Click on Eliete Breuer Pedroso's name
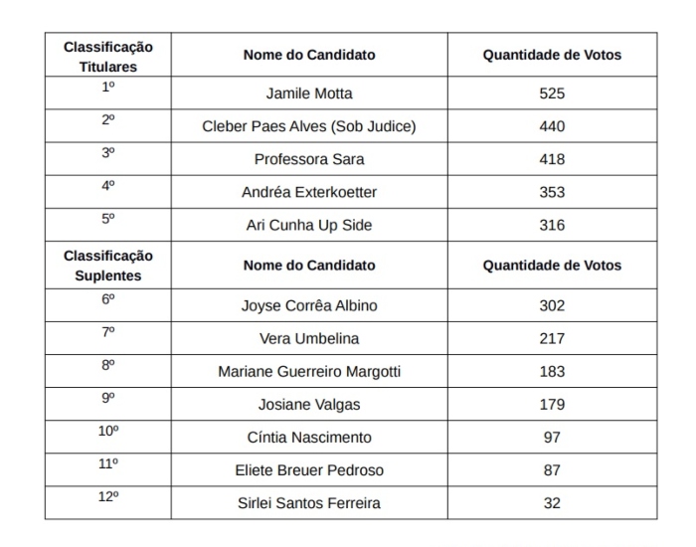The image size is (696, 547). point(309,470)
